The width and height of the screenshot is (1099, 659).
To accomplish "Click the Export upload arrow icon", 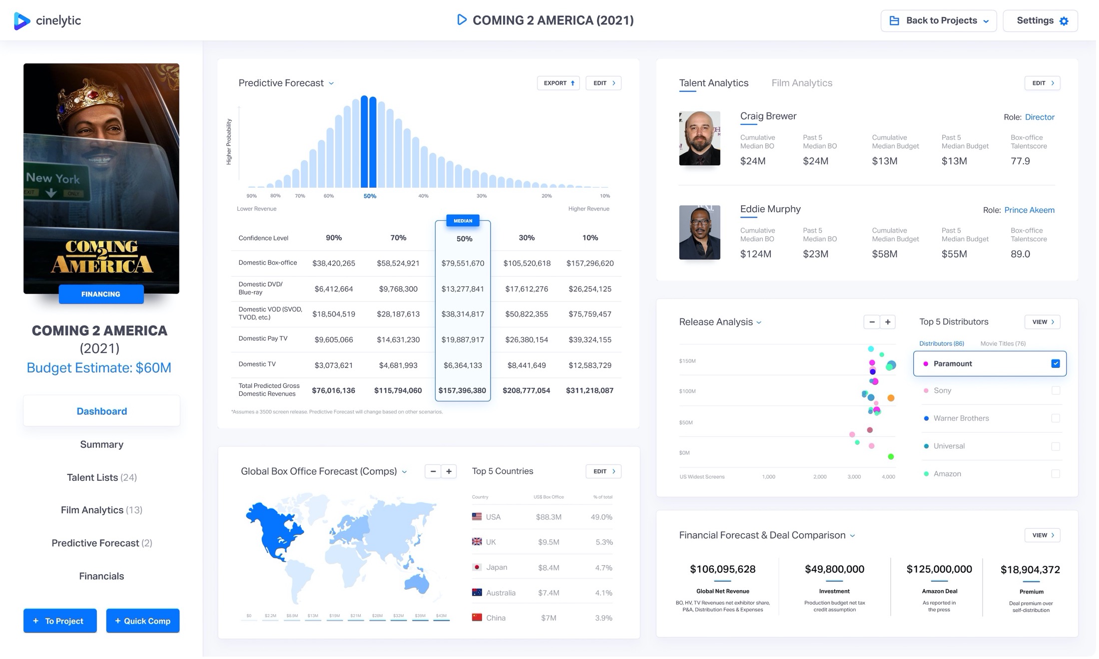I will click(572, 83).
